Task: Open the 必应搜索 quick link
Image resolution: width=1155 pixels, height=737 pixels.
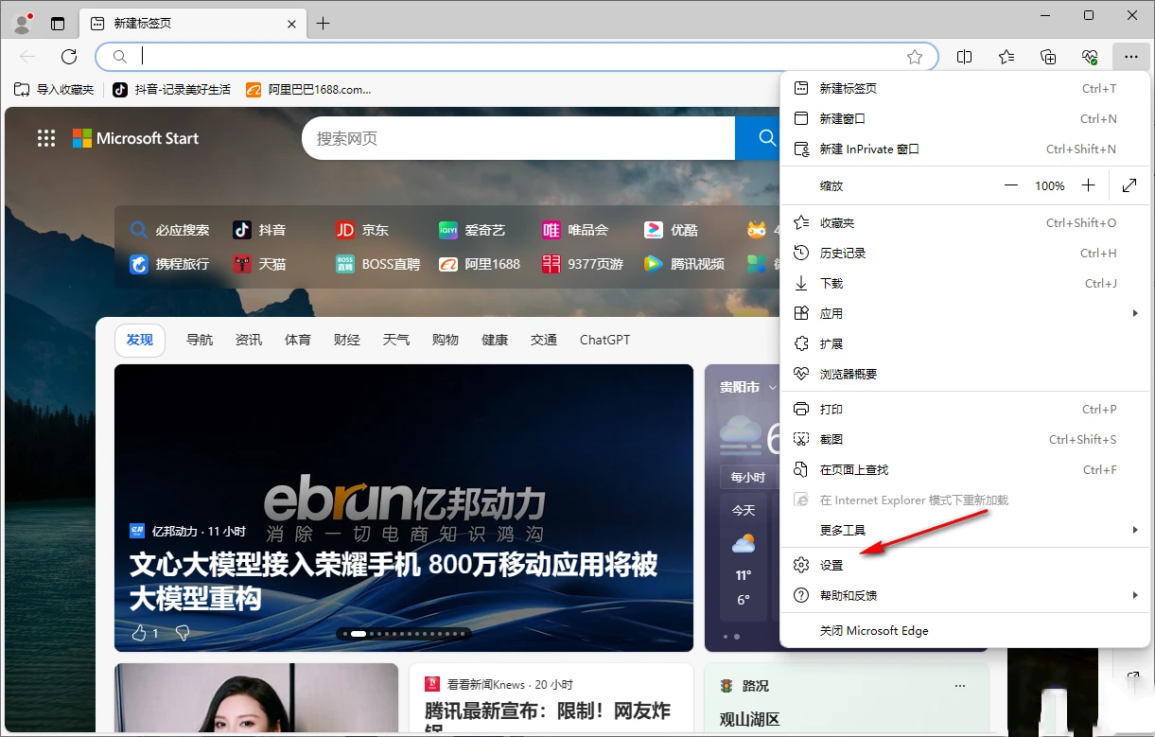Action: click(x=169, y=230)
